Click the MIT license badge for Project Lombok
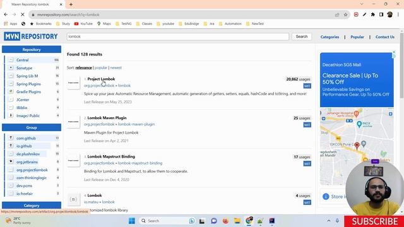This screenshot has height=227, width=404. pyautogui.click(x=307, y=86)
